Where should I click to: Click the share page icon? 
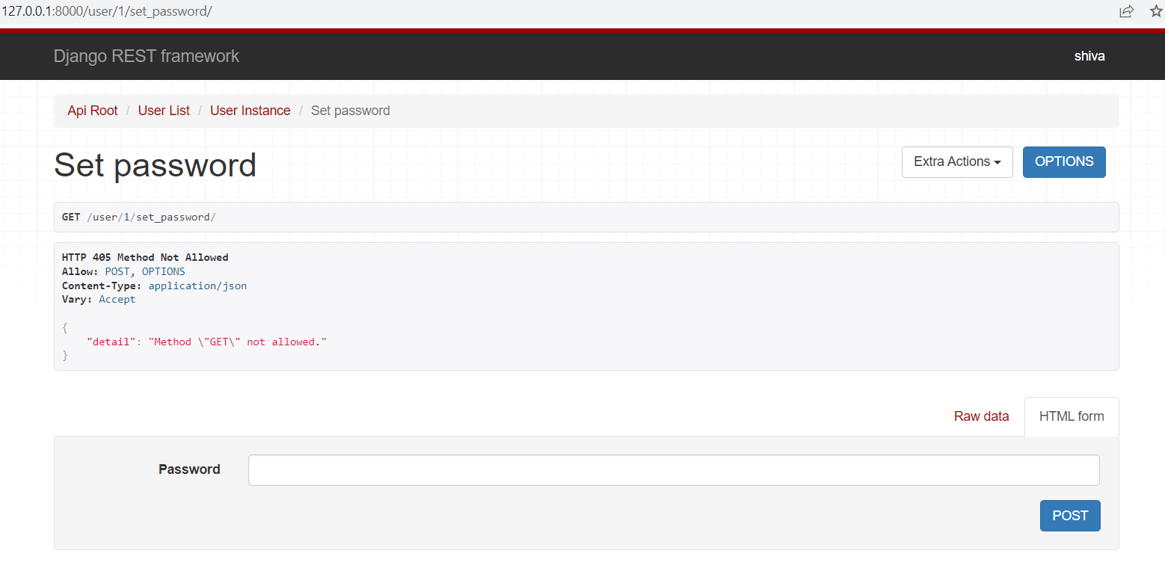click(x=1126, y=11)
